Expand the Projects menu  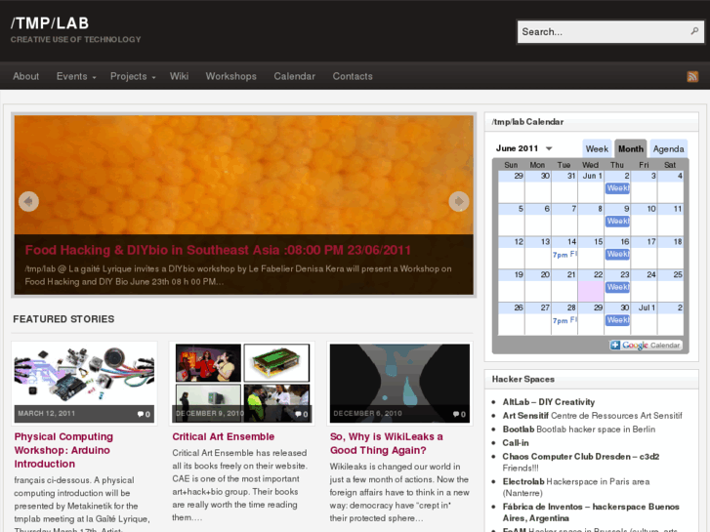coord(133,76)
